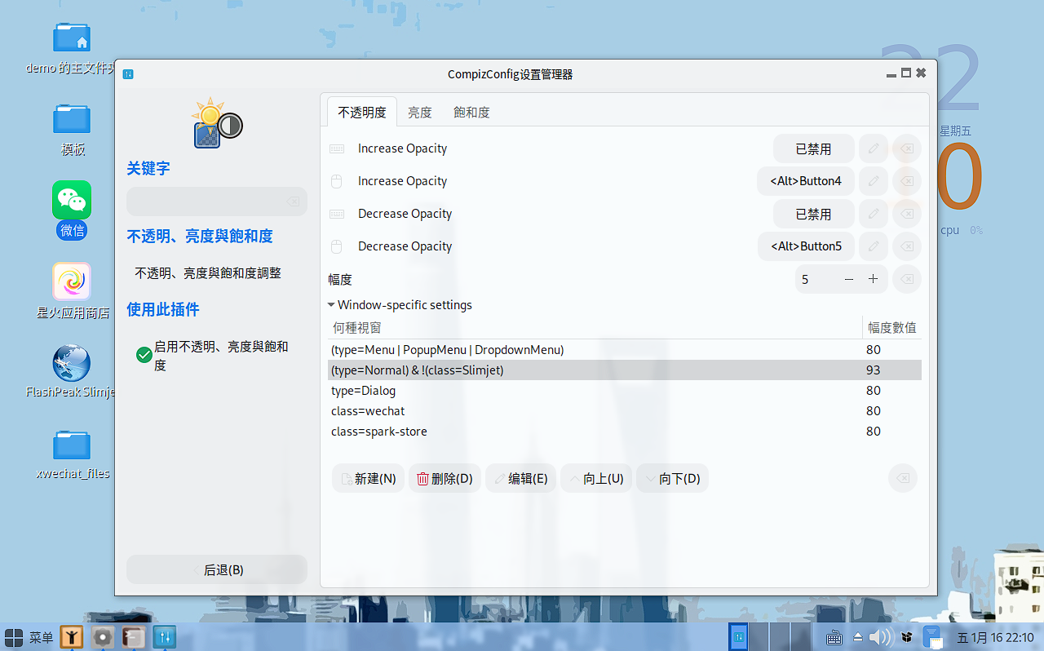Screen dimensions: 1044x651
Task: Increase 幅度 with the plus button
Action: 873,279
